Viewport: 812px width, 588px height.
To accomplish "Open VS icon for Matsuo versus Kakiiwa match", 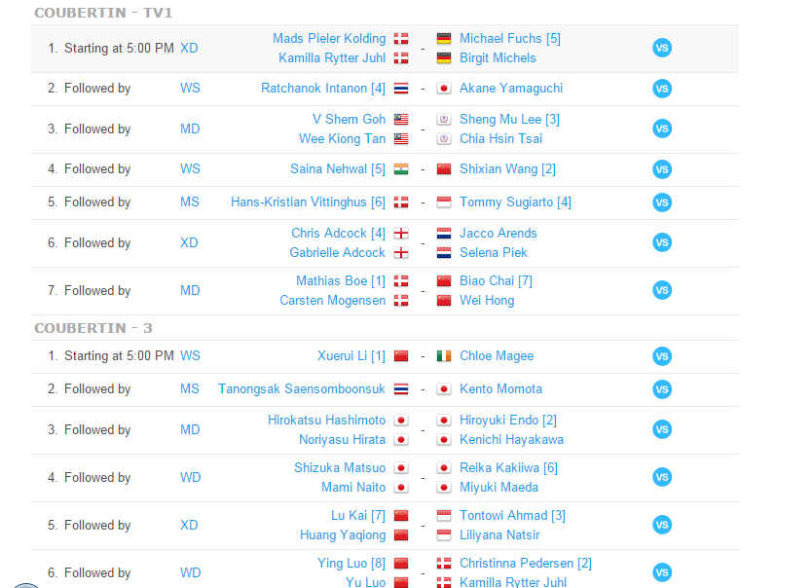I will tap(662, 477).
